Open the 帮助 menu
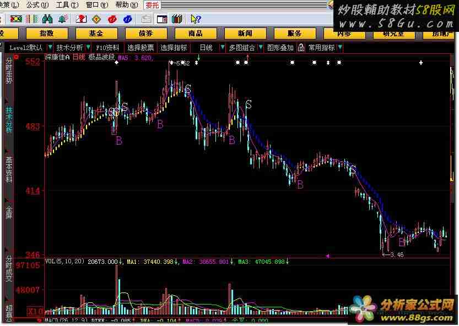This screenshot has height=326, width=459. pyautogui.click(x=127, y=5)
